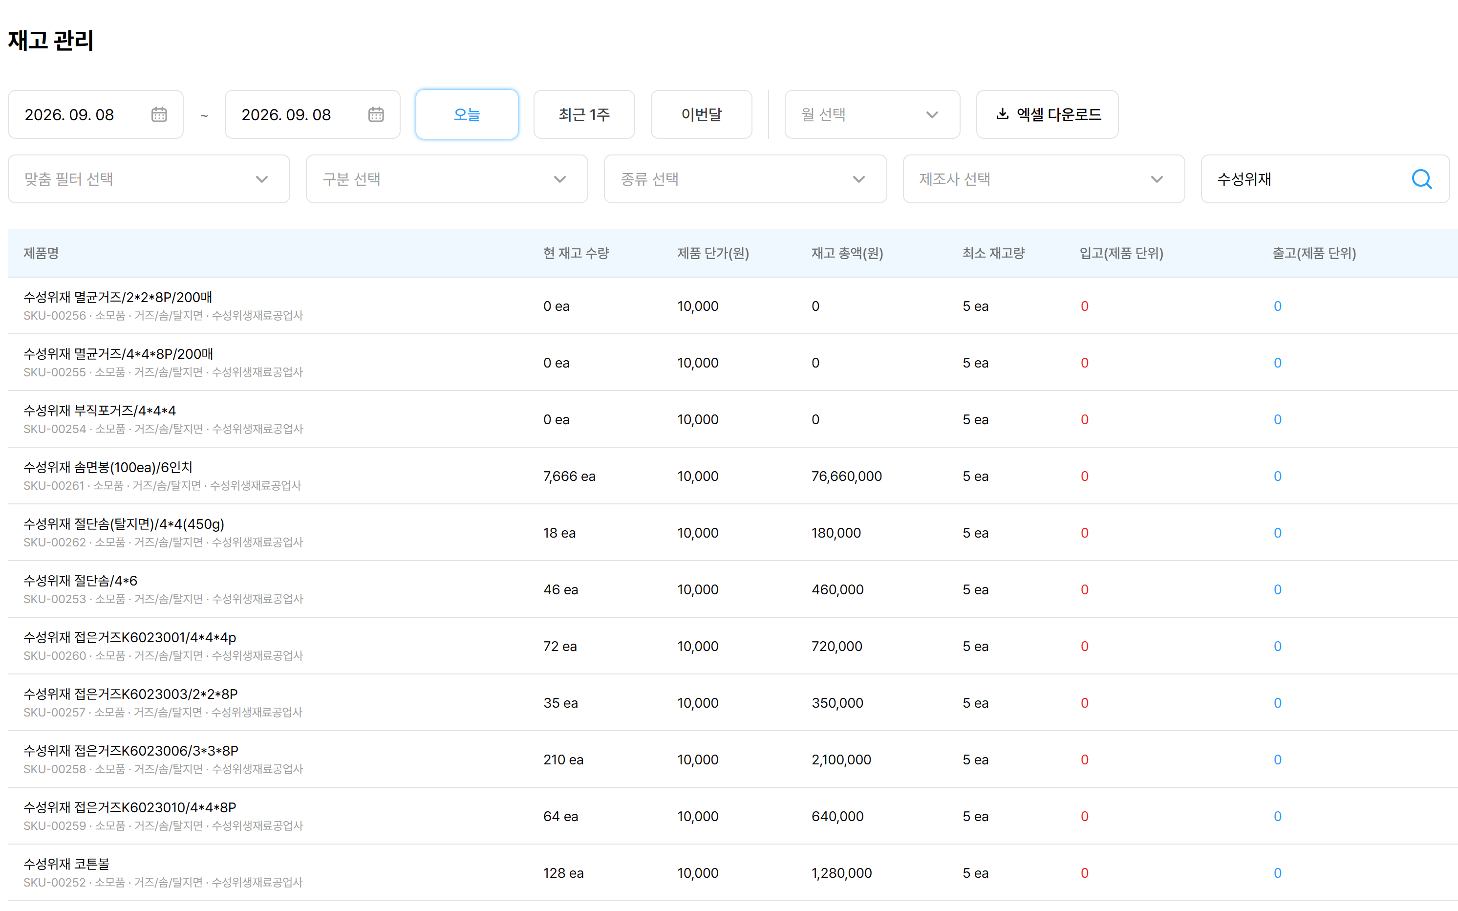
Task: Click the SKU-00261 detail line
Action: tap(162, 486)
